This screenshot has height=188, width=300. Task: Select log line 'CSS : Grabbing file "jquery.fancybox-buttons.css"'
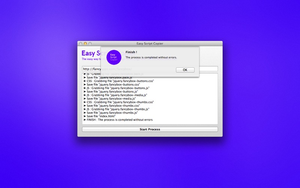[118, 81]
